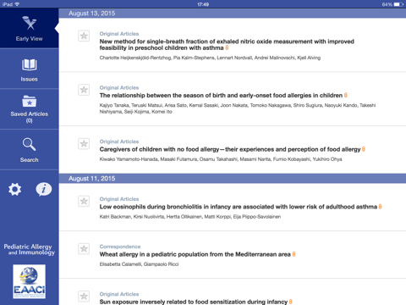This screenshot has height=305, width=406.
Task: Tap authors line starting Charlotte Heijkenskjöld-Rentzhog
Action: (x=210, y=58)
